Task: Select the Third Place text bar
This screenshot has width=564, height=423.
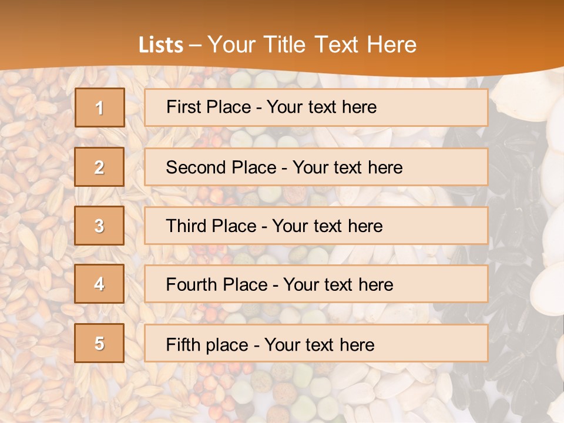Action: pos(316,226)
